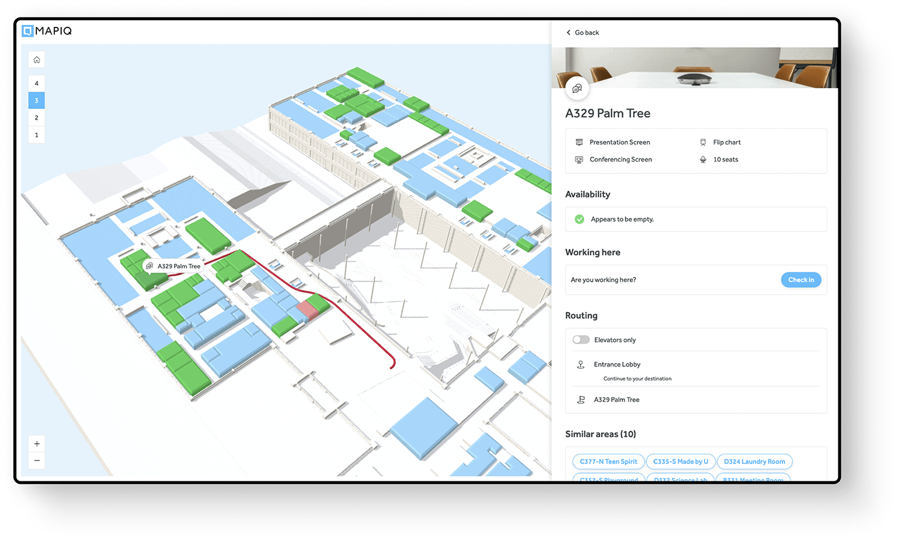
Task: Open similar area D324 Laundry Room
Action: (x=754, y=462)
